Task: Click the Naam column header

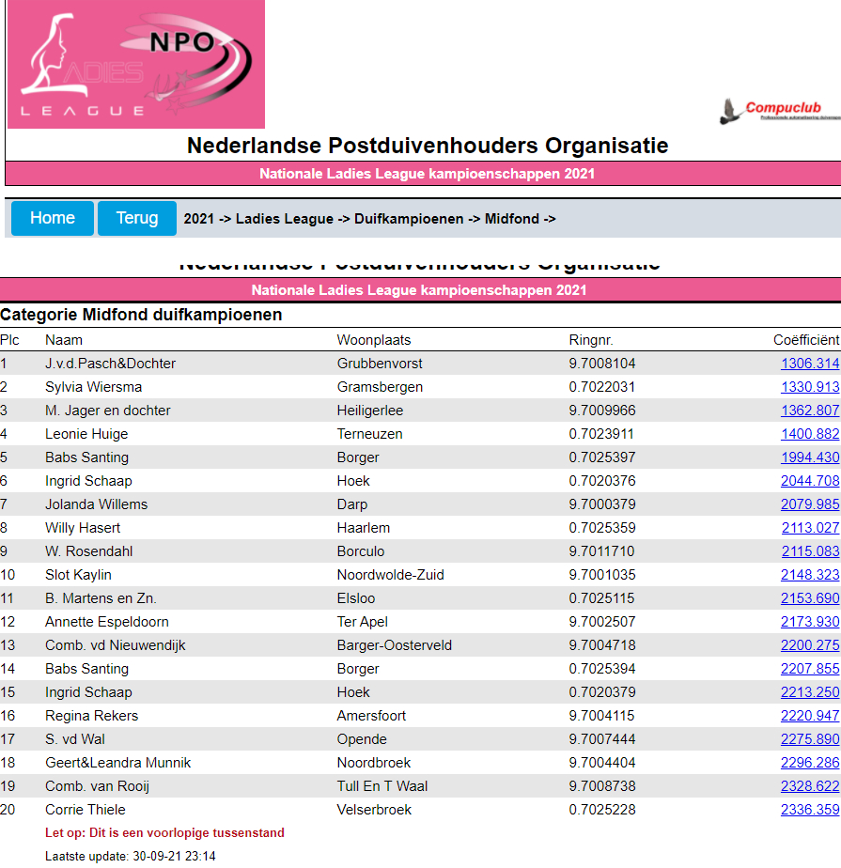Action: tap(64, 340)
